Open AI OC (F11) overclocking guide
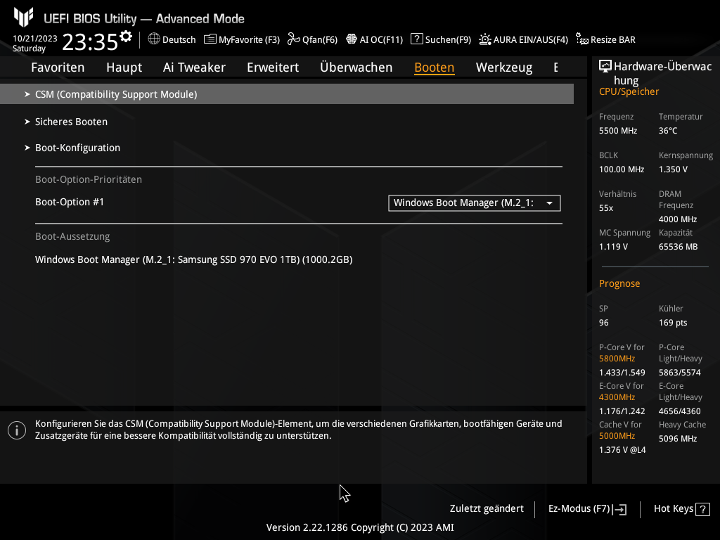Viewport: 720px width, 540px height. [x=374, y=39]
